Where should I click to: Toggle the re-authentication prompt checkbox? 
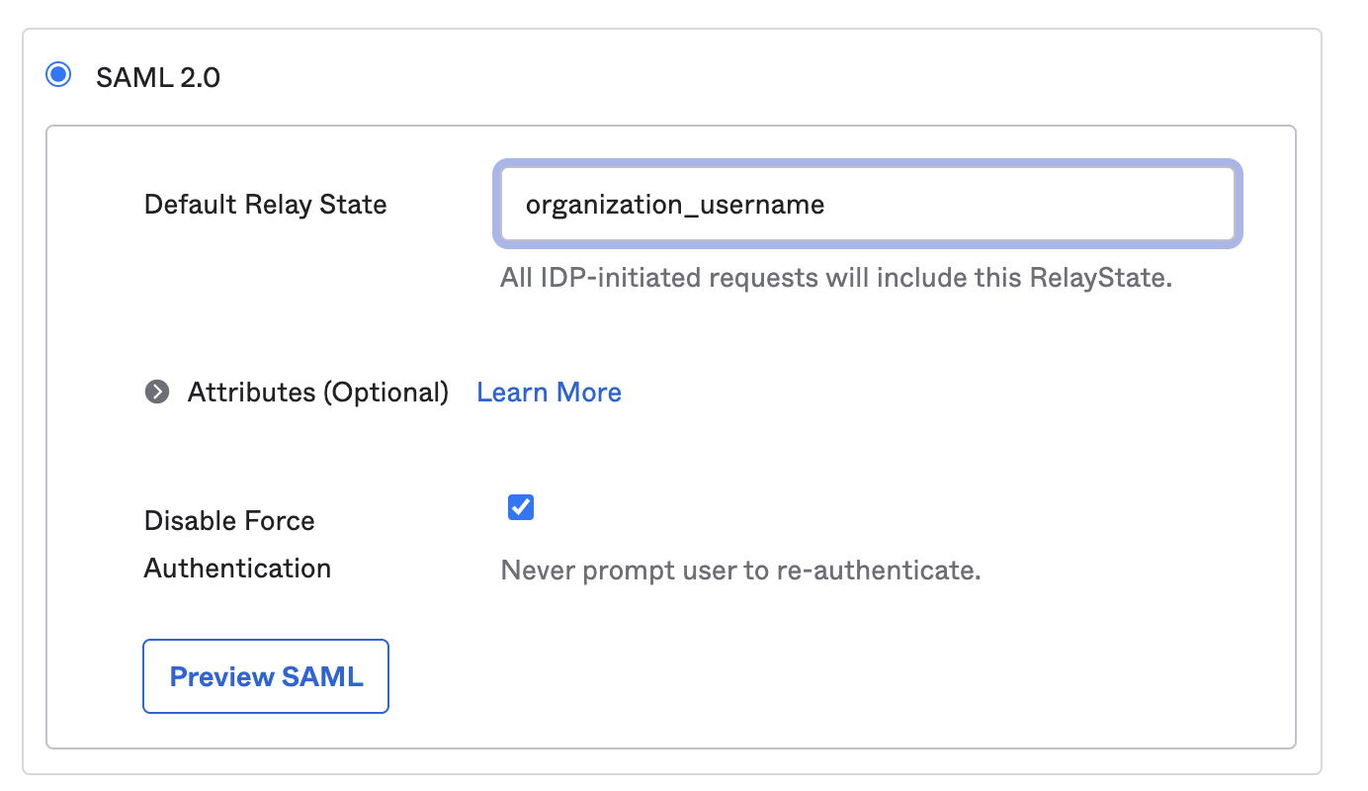coord(519,506)
